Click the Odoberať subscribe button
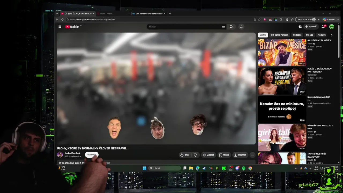 click(x=92, y=155)
